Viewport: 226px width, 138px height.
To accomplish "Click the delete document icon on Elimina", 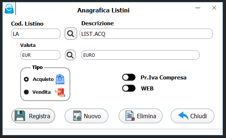I will 130,116.
